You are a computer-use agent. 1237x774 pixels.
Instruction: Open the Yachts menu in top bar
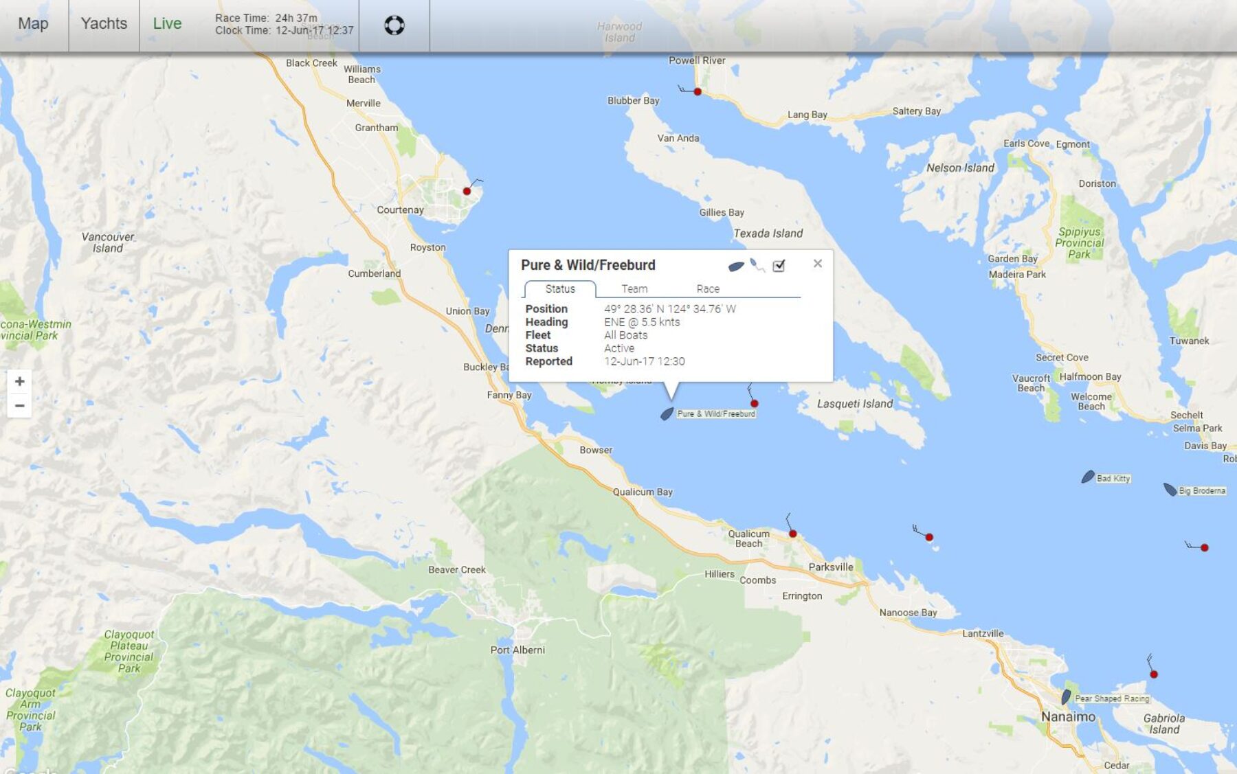coord(104,24)
